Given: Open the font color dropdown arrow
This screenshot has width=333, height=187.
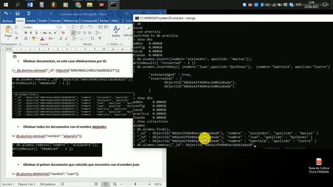Looking at the screenshot, I should pyautogui.click(x=46, y=38).
